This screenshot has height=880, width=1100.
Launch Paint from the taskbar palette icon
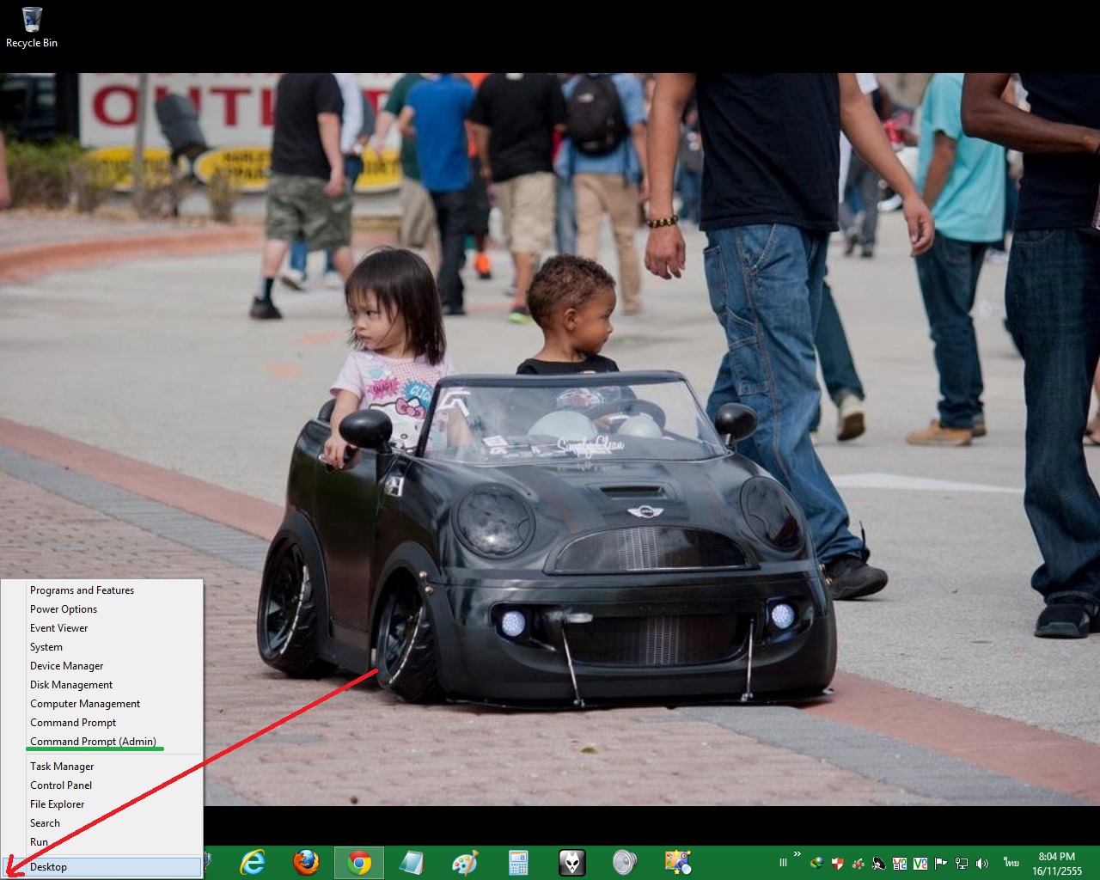465,862
